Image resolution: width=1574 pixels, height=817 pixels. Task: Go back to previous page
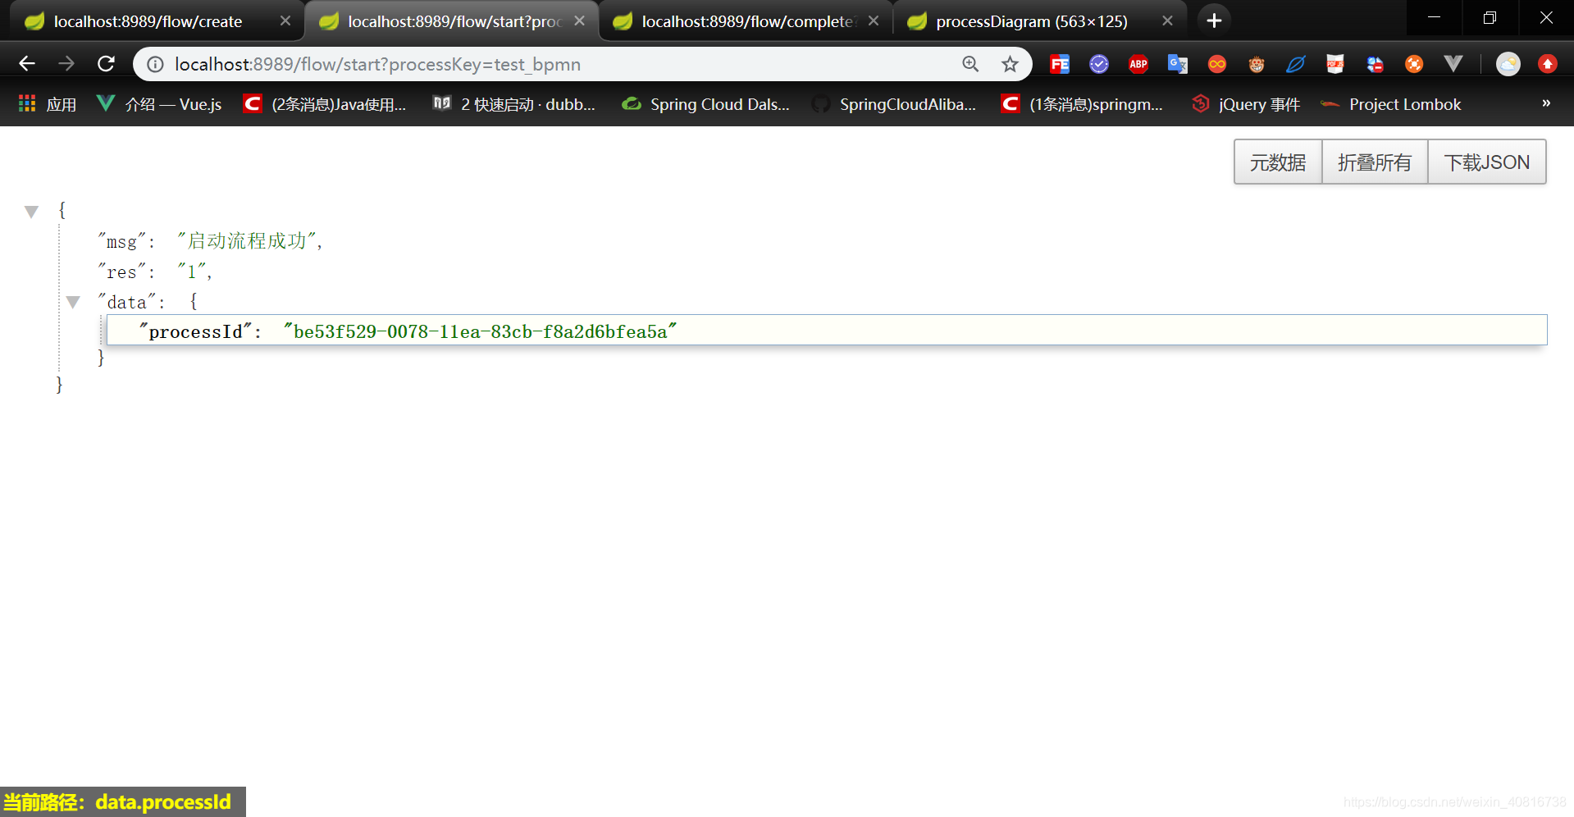(x=27, y=64)
